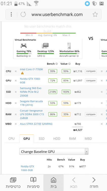Click the warning triangle under i7-7700K

(22, 73)
